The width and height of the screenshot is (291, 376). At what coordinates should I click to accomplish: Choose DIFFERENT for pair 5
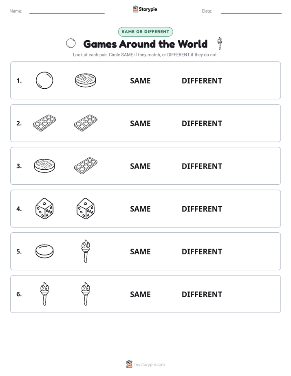[x=202, y=251]
